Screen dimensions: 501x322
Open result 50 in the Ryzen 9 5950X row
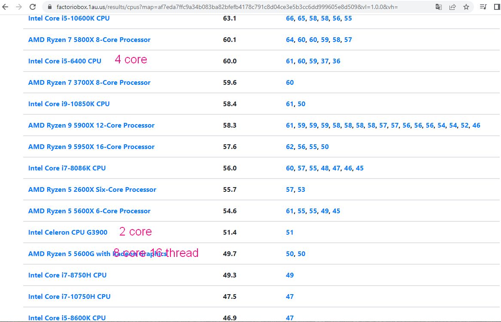[x=325, y=146]
